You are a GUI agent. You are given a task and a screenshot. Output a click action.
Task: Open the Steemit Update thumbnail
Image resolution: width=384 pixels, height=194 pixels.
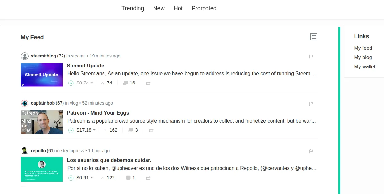(42, 75)
